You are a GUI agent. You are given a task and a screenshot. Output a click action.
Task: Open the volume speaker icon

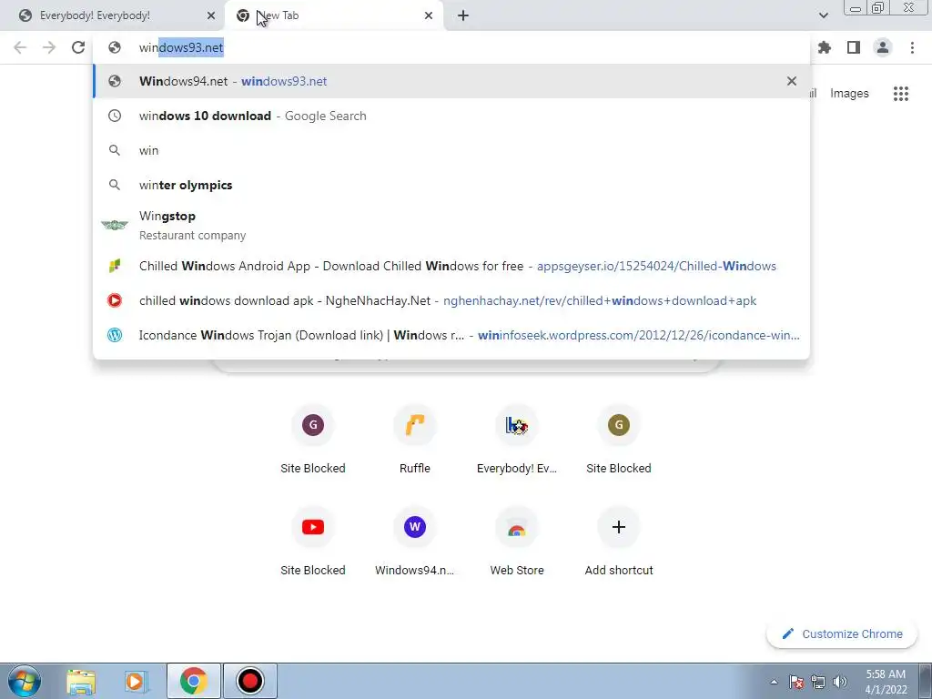coord(840,682)
